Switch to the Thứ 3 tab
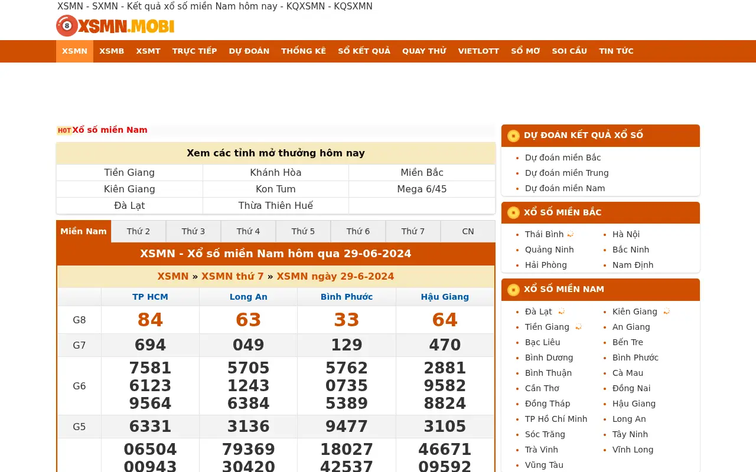Viewport: 756px width, 472px height. pyautogui.click(x=193, y=231)
